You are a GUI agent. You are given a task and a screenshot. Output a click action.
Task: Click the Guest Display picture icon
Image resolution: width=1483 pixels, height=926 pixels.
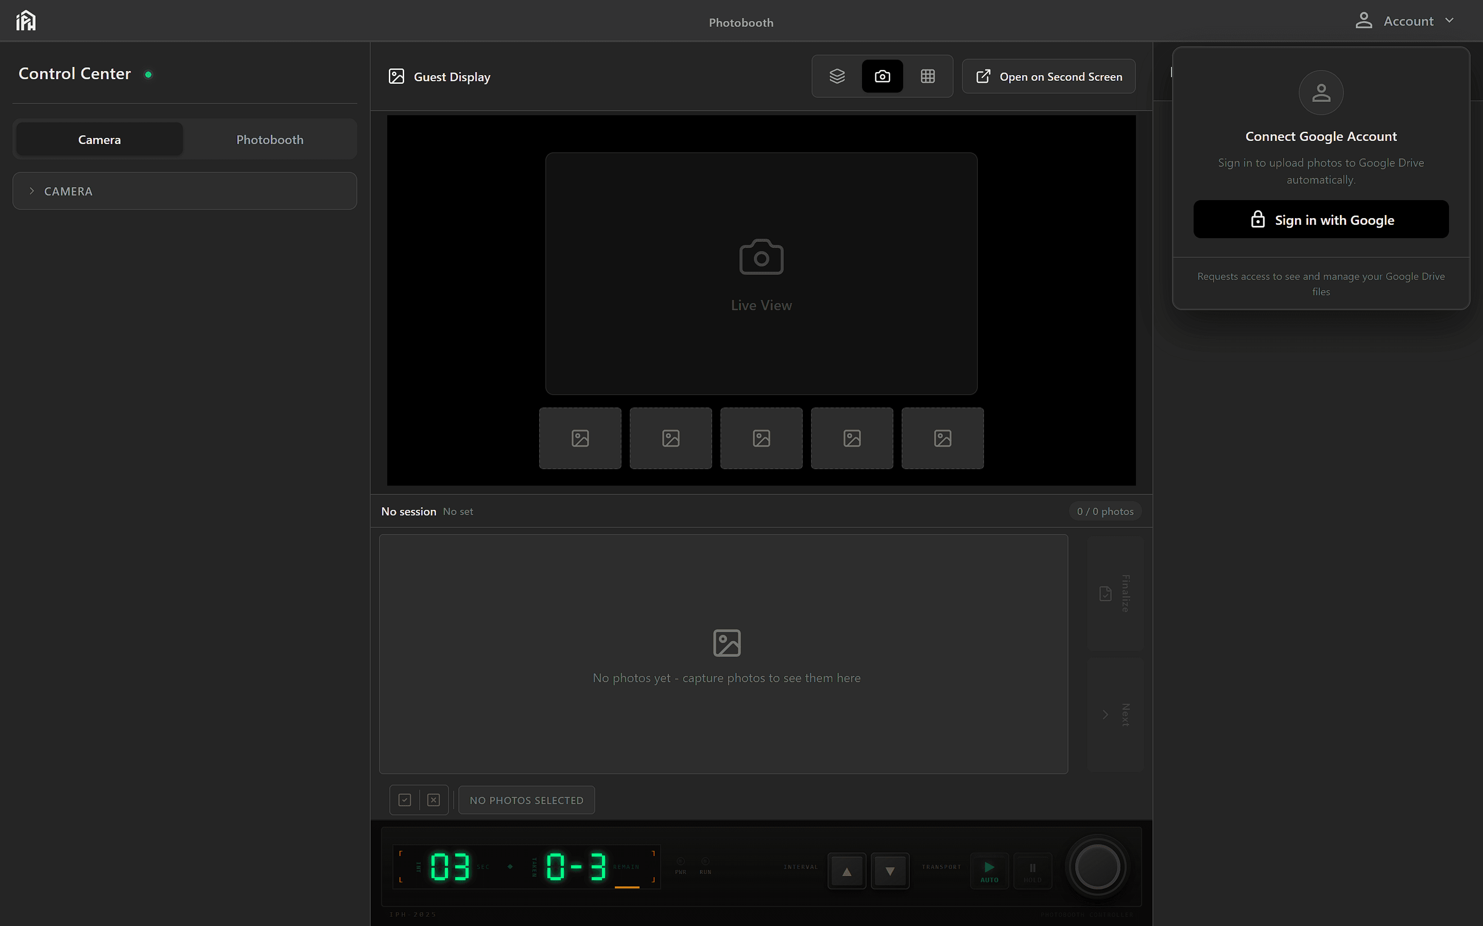coord(396,77)
